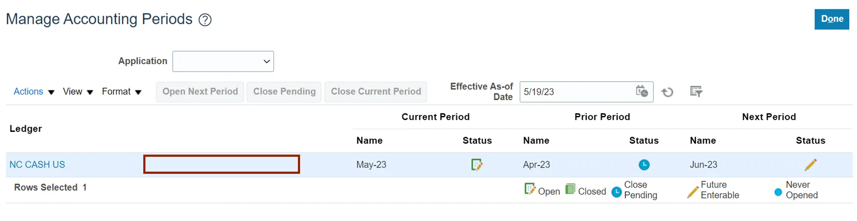Open the View menu
857x221 pixels.
pos(78,92)
